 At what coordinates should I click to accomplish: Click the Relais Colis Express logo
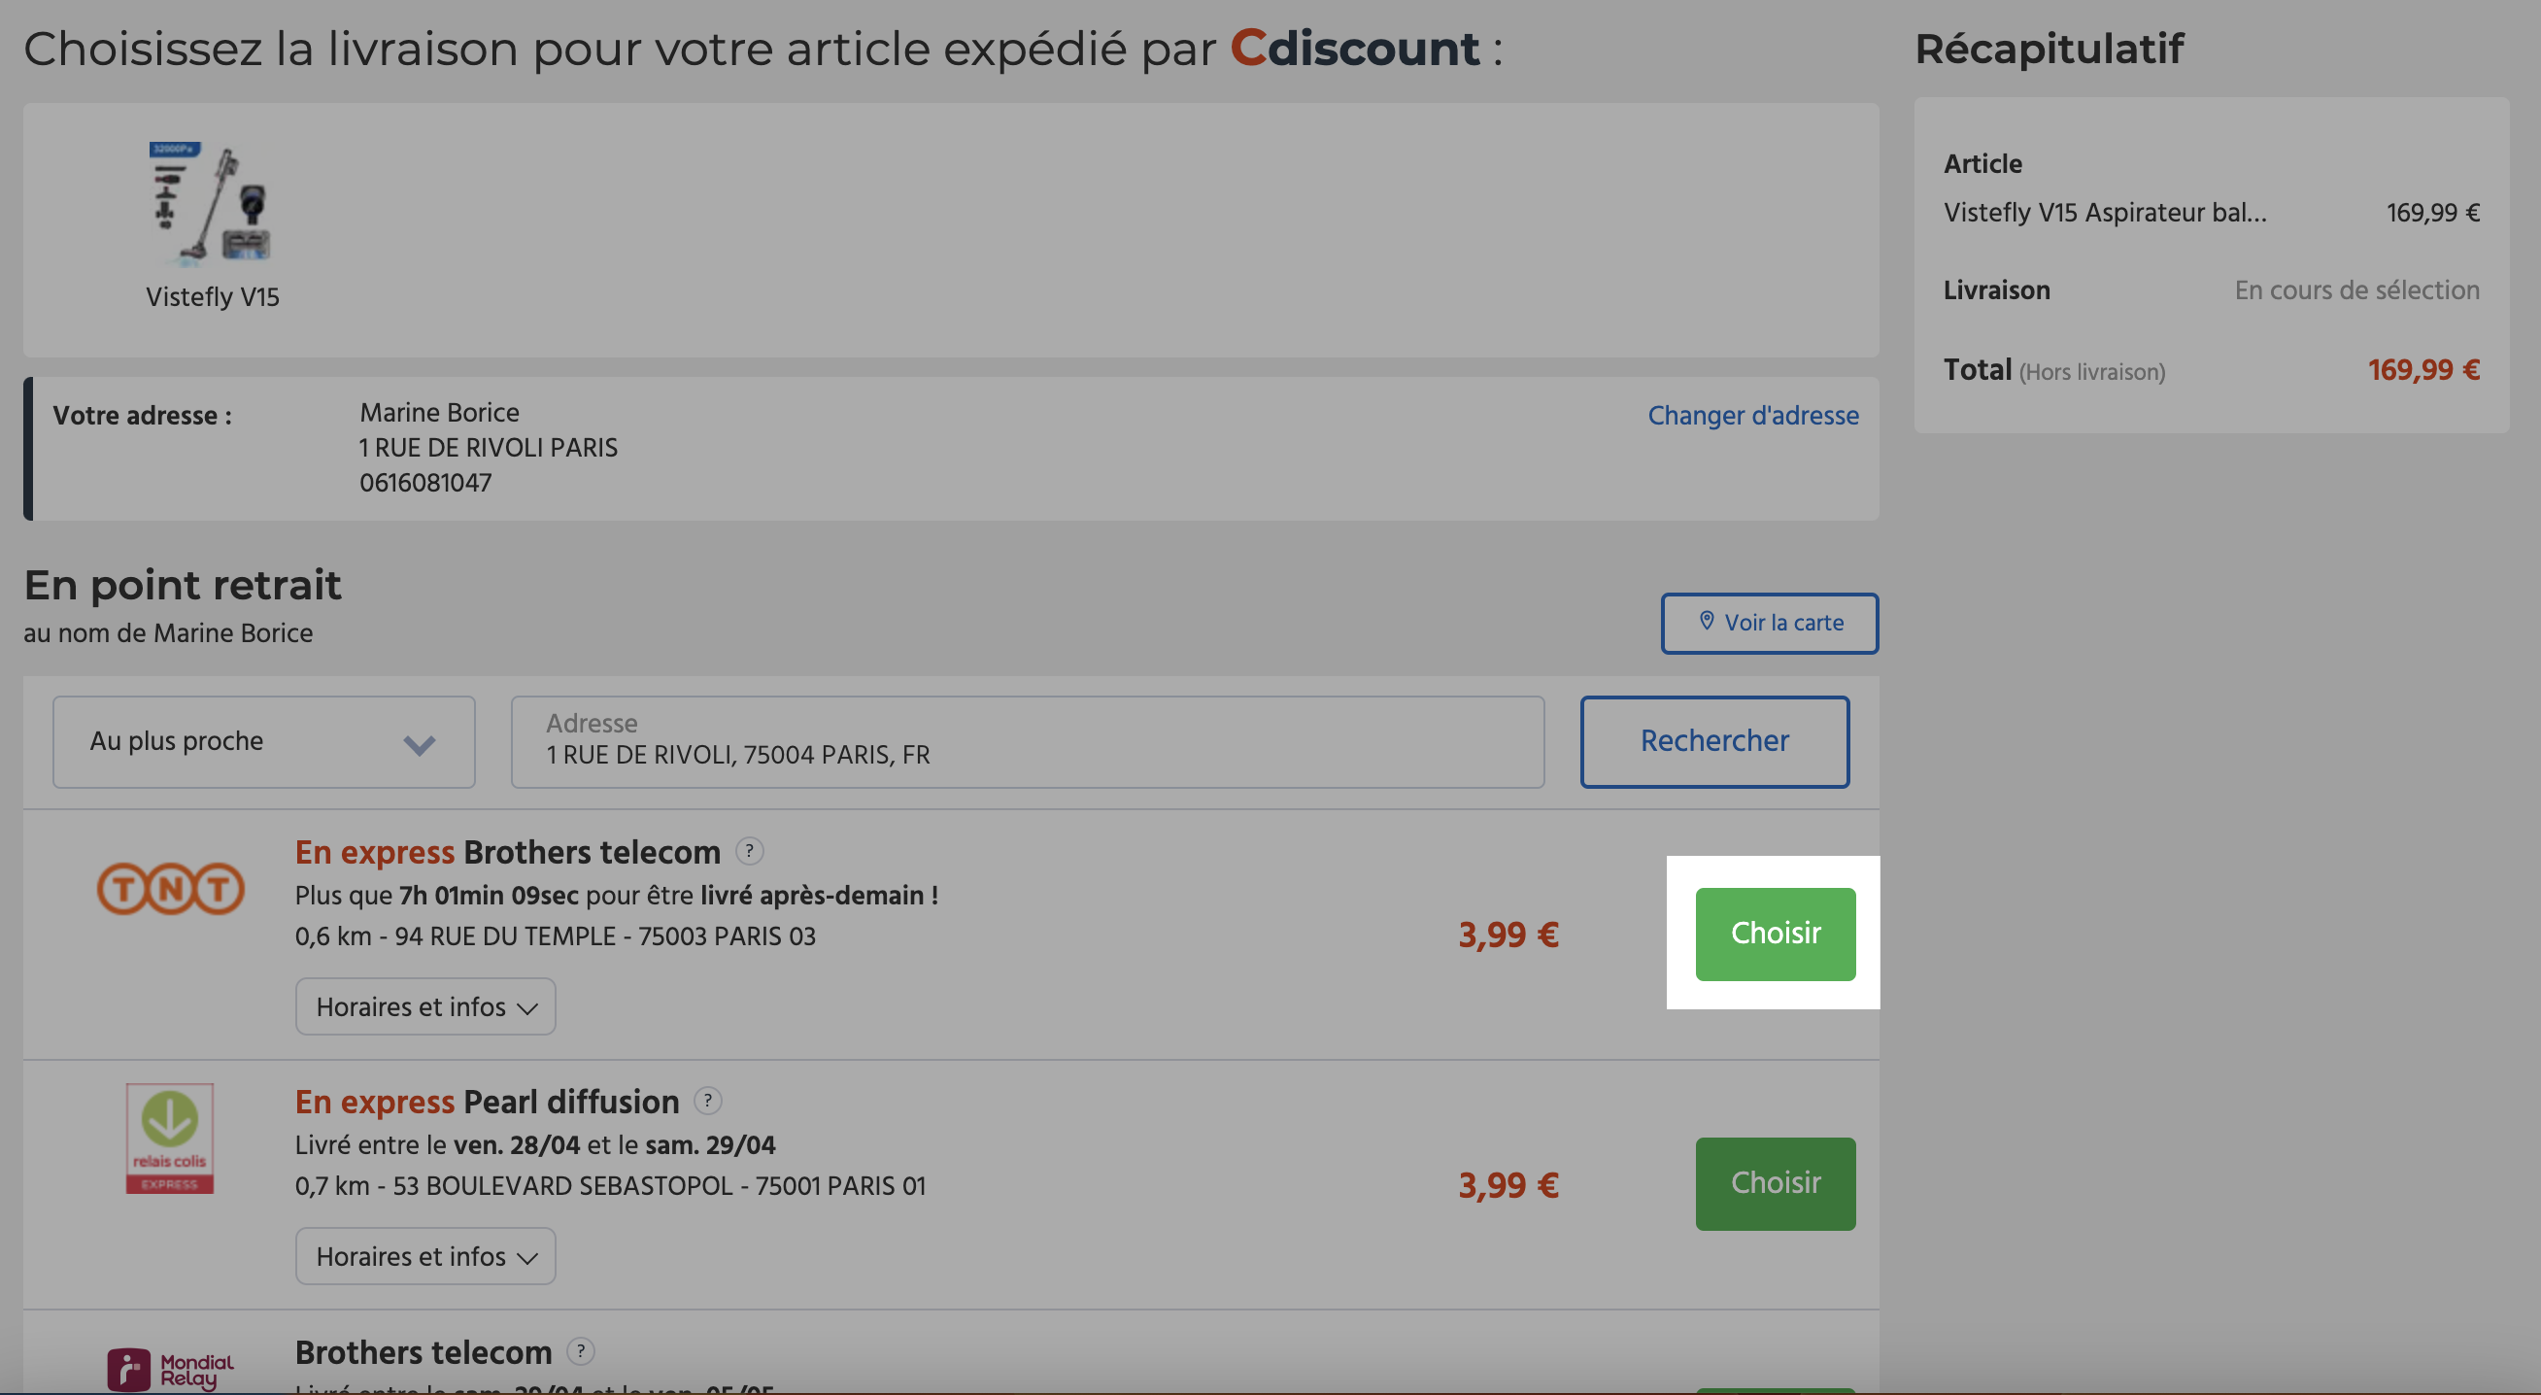[170, 1139]
